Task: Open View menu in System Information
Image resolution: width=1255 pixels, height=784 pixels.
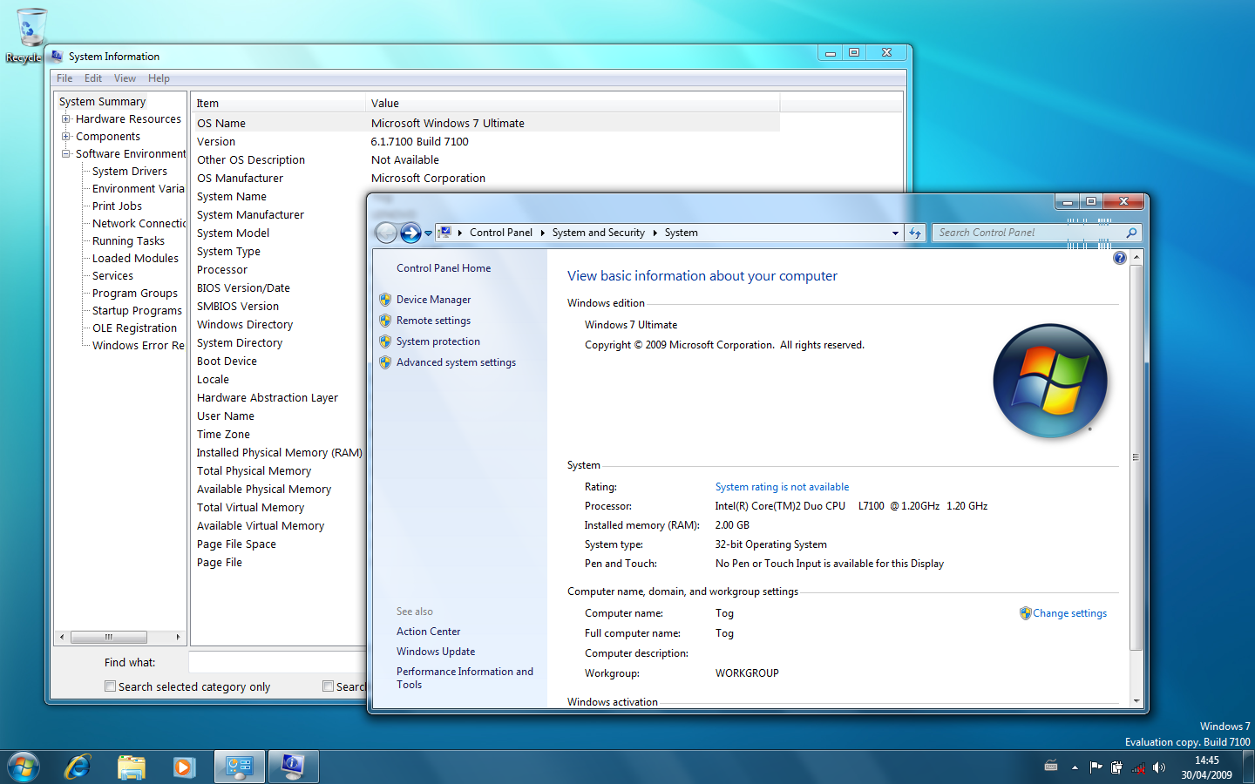Action: click(125, 78)
